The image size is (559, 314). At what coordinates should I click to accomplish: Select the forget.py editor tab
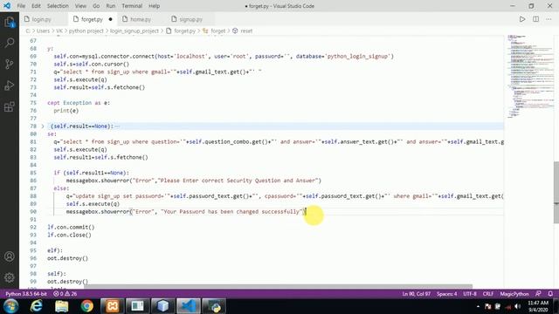pos(92,19)
